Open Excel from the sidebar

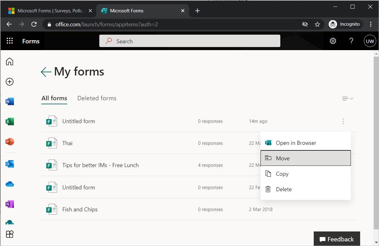(10, 122)
